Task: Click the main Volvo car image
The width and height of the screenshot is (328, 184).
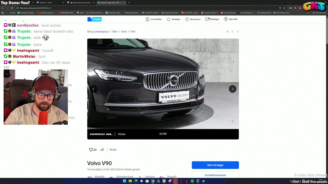Action: click(163, 84)
